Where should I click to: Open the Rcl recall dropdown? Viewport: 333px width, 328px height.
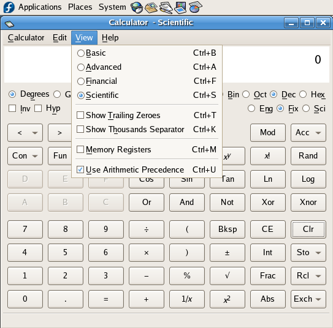click(308, 276)
